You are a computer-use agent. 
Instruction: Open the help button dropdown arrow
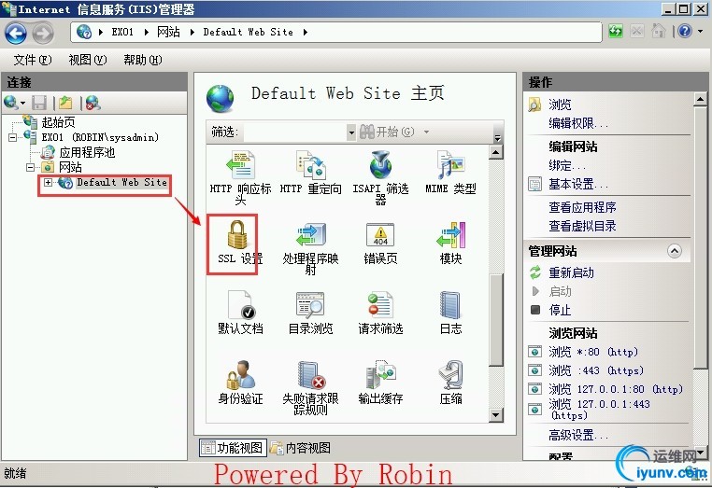[700, 32]
